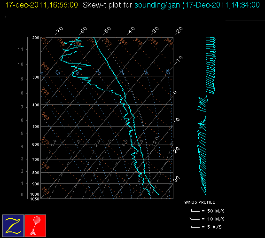Click the 1000 pressure level label
265x238 pixels.
[35, 194]
